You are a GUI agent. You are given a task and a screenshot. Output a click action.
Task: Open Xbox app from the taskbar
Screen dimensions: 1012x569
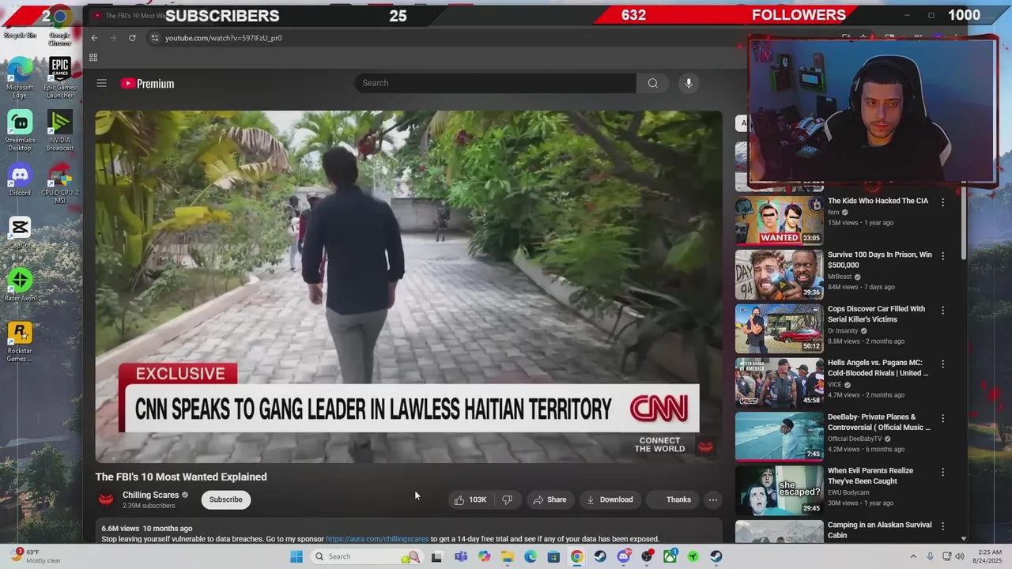coord(670,556)
